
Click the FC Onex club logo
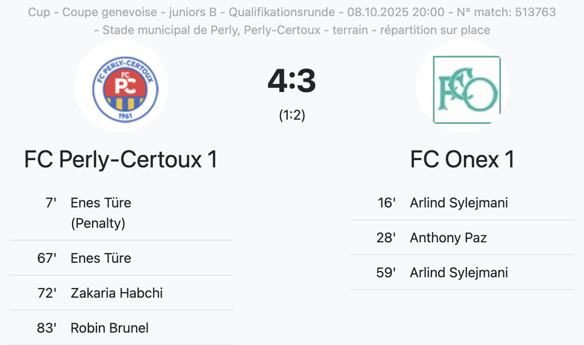[463, 86]
